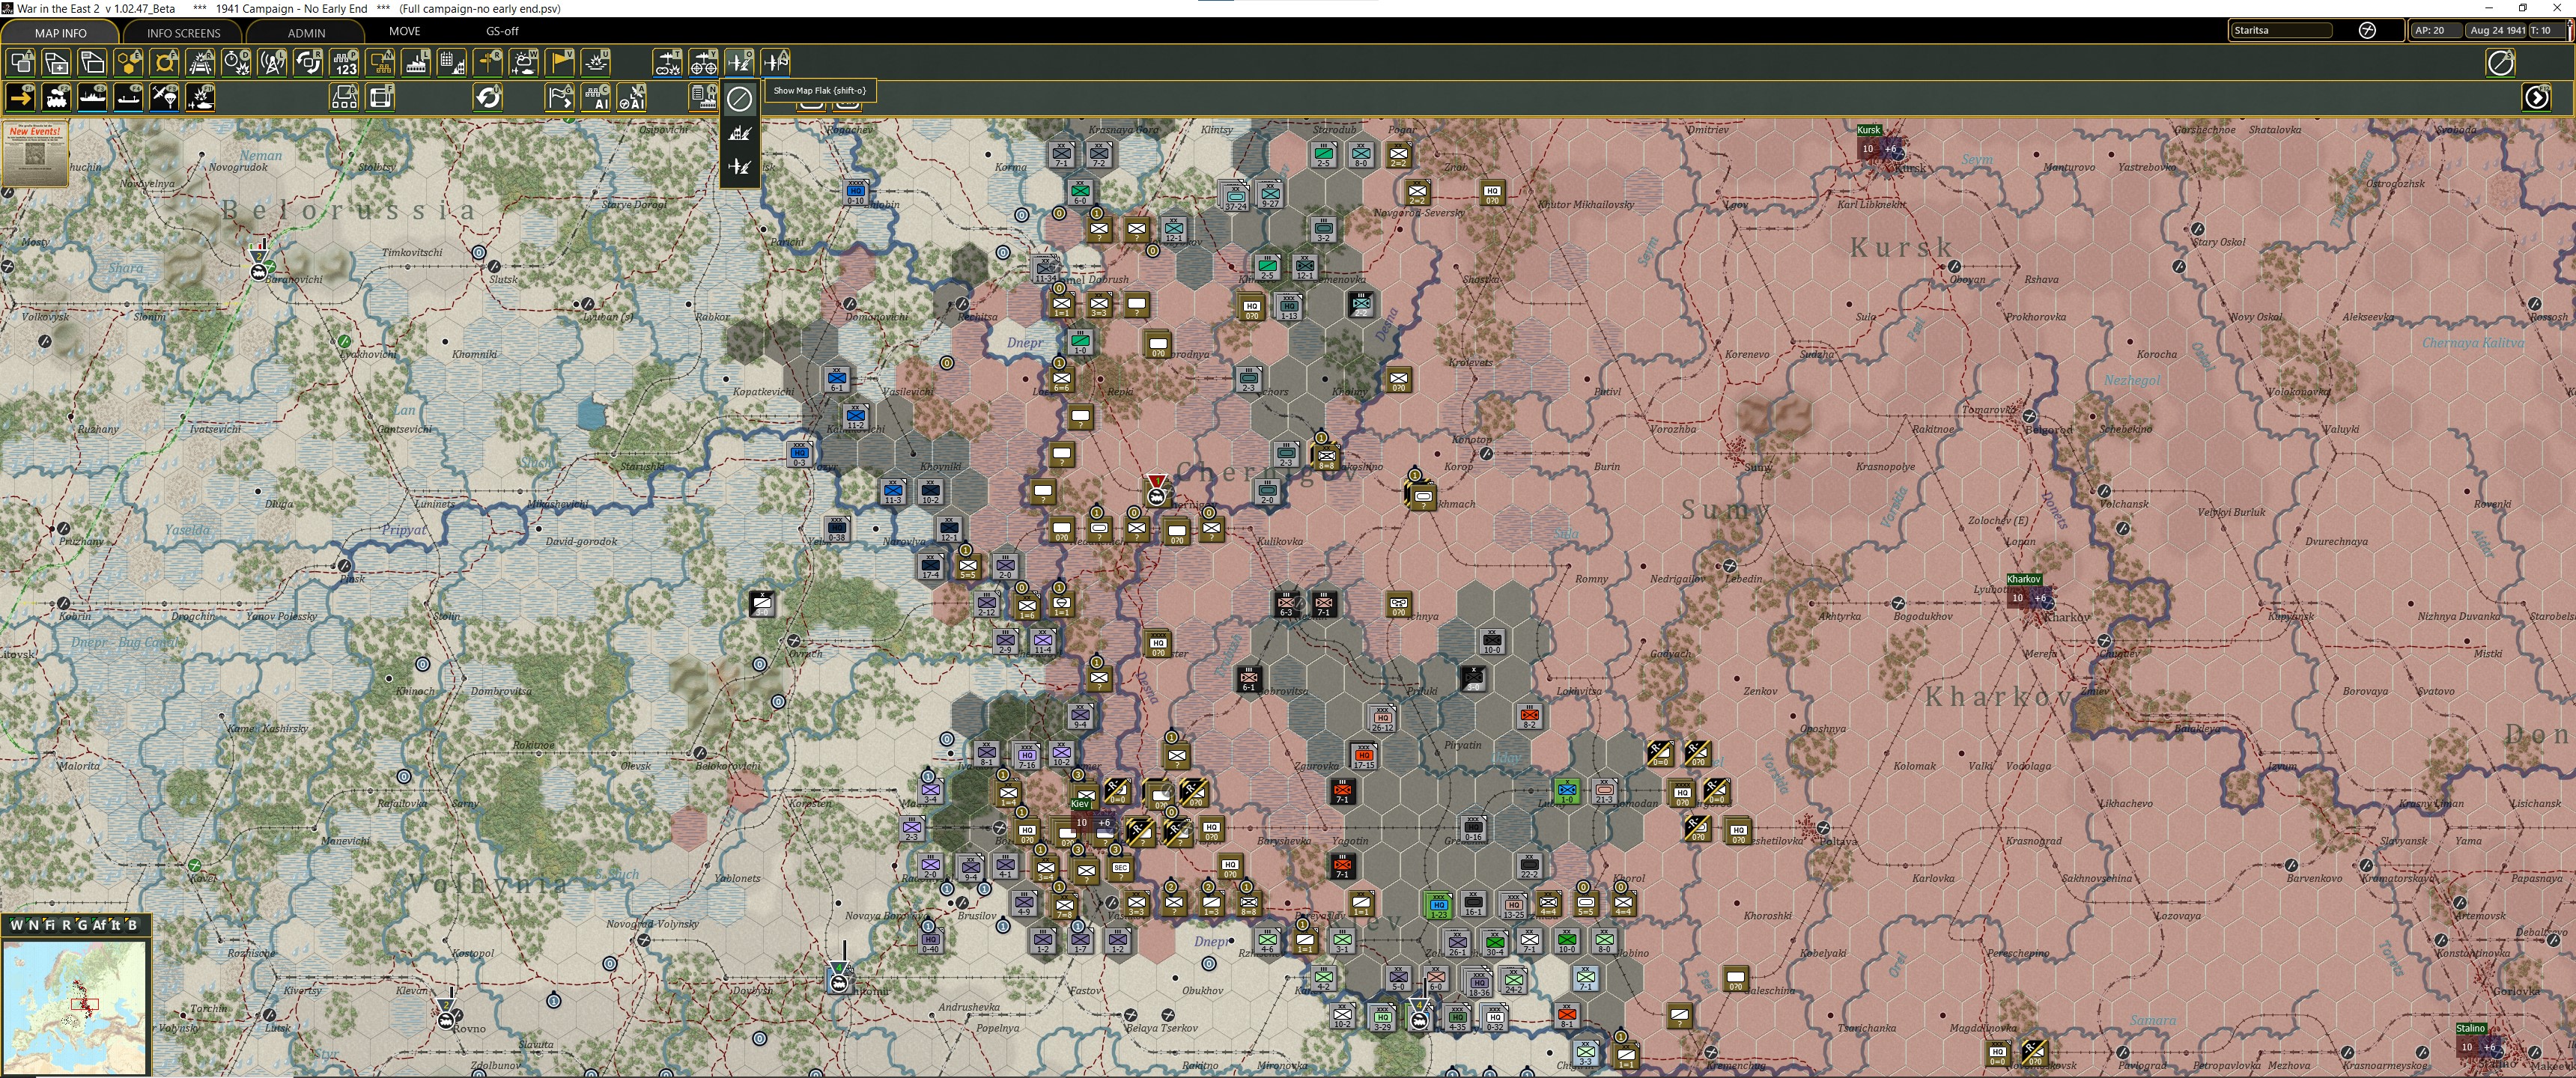Screen dimensions: 2576x1078
Task: Click the compass icon next to Staritsa field
Action: [2368, 30]
